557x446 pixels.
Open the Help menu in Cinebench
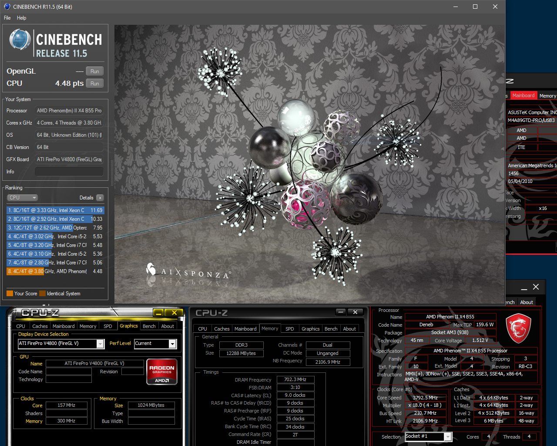(22, 18)
